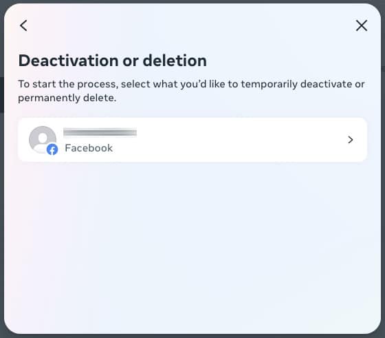Image resolution: width=385 pixels, height=338 pixels.
Task: Click the word "Deactivation" in the title
Action: (x=69, y=61)
